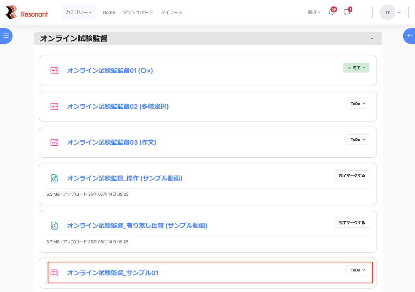415x292 pixels.
Task: Open the right block drawer arrow
Action: 409,36
